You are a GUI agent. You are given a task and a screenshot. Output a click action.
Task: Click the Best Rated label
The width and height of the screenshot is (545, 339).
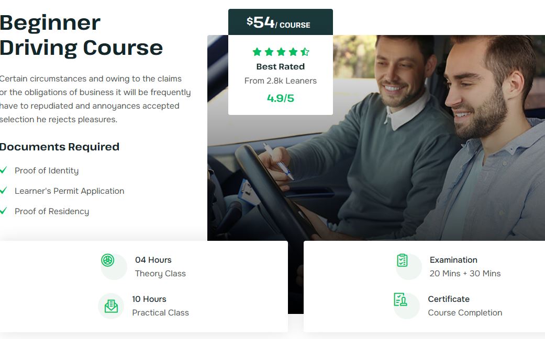coord(281,66)
